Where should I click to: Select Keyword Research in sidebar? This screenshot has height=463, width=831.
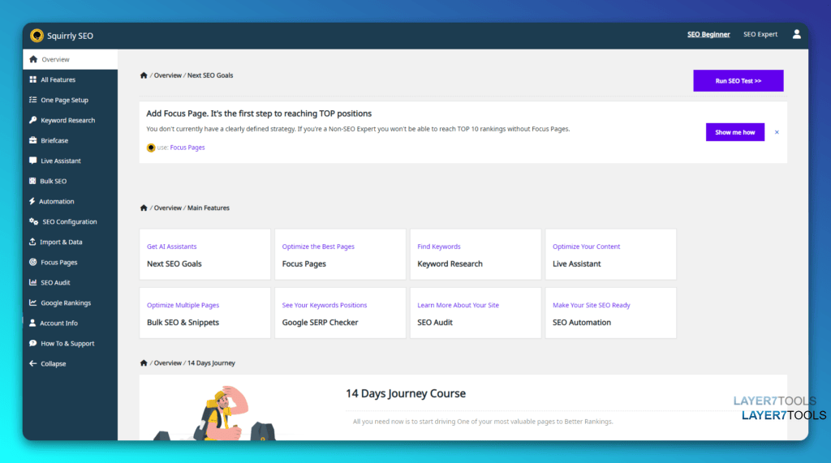tap(70, 120)
